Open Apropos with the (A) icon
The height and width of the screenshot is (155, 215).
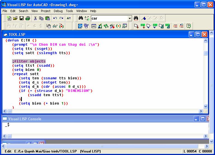118,26
